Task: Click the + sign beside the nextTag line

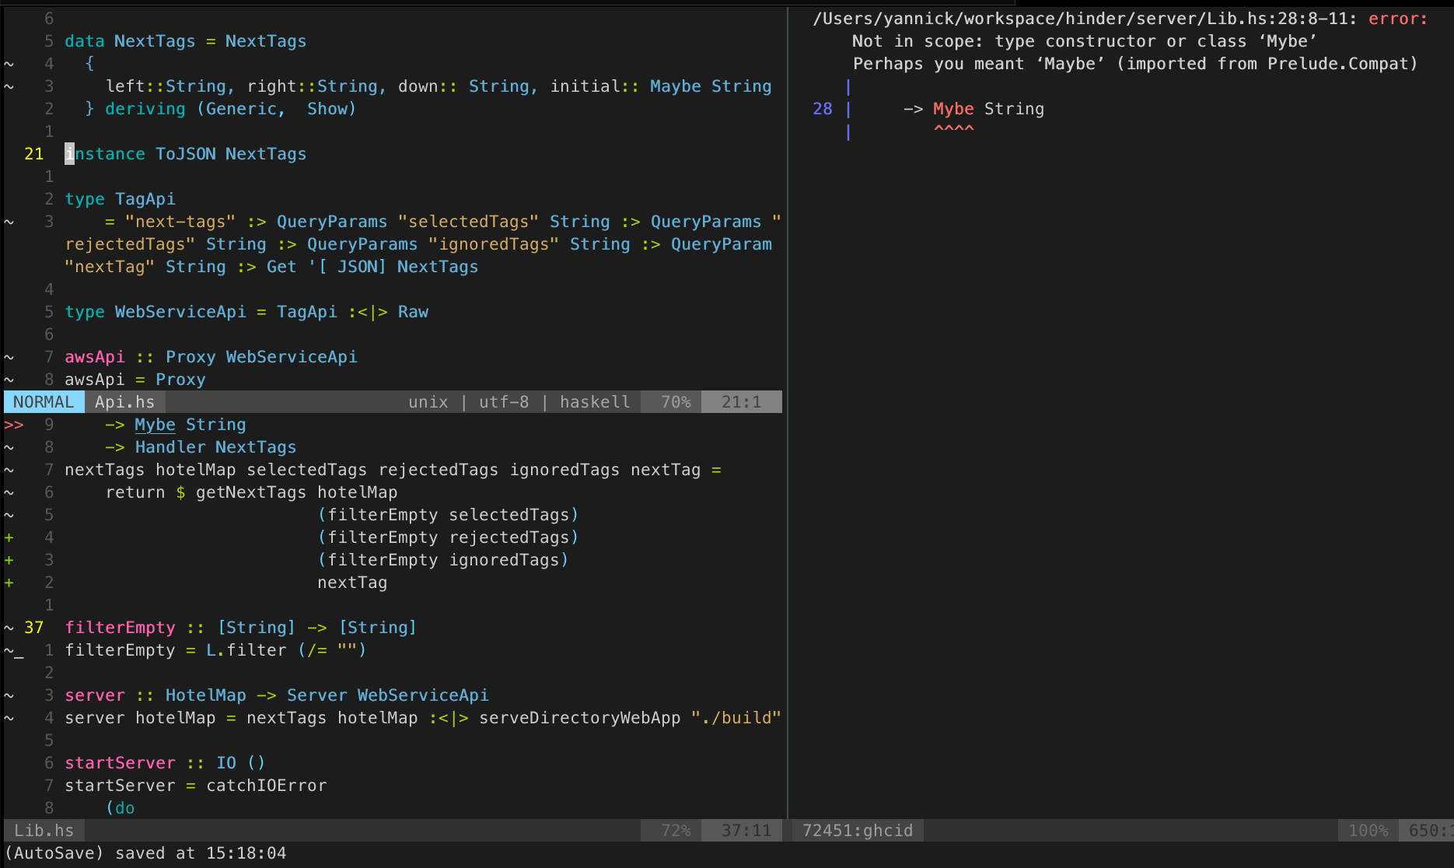Action: click(x=9, y=583)
